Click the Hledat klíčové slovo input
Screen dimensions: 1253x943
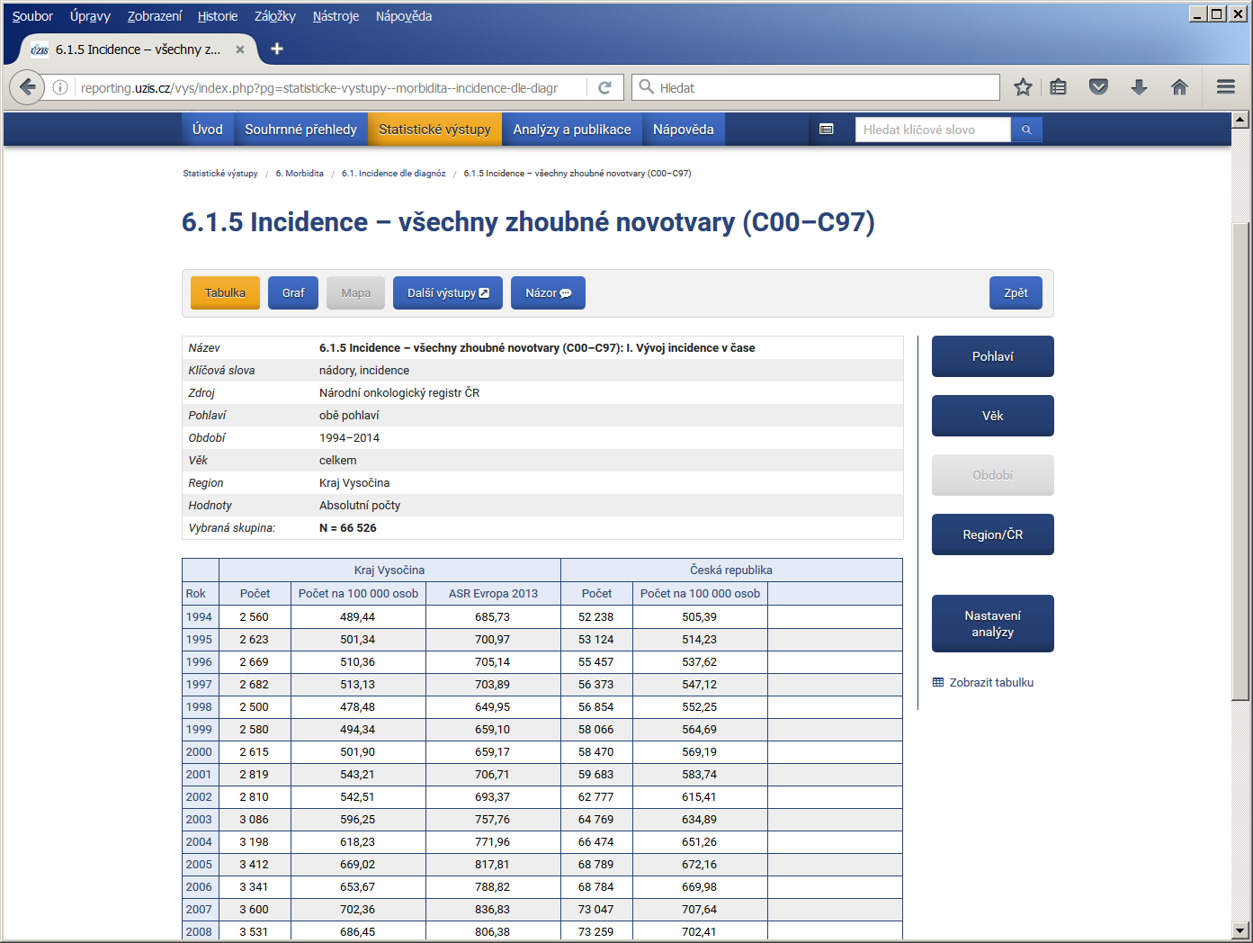pos(933,130)
